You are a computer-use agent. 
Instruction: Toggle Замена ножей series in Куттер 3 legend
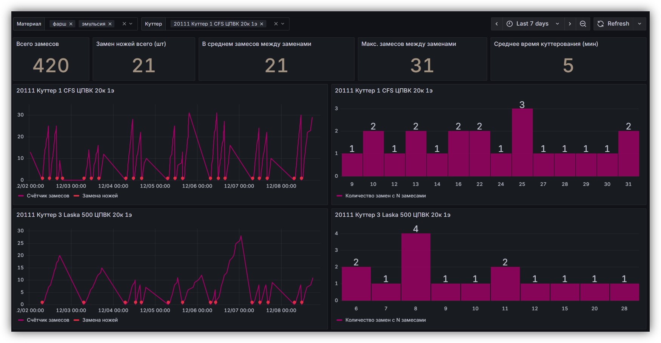click(100, 320)
